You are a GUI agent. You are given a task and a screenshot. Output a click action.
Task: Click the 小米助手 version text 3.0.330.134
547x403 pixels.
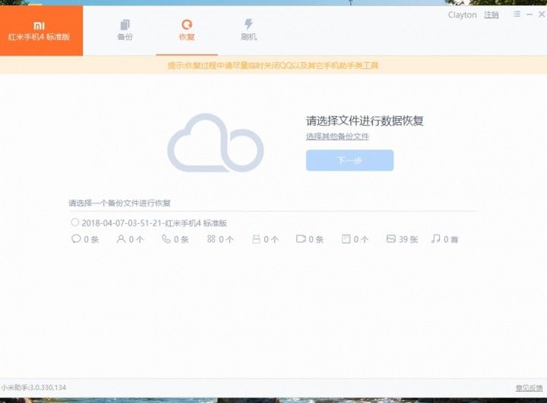33,387
